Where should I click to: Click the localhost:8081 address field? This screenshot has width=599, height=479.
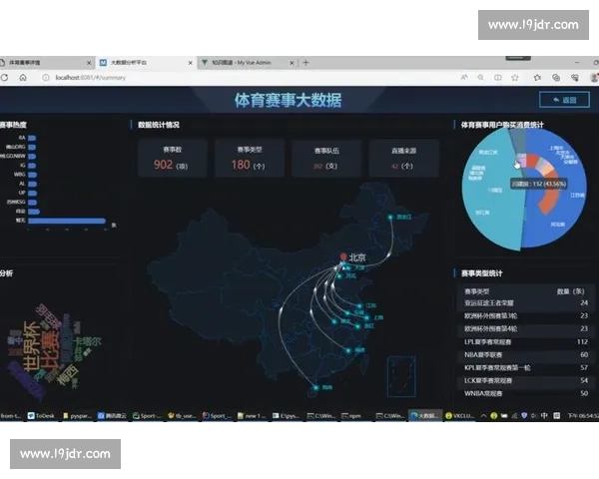(91, 78)
